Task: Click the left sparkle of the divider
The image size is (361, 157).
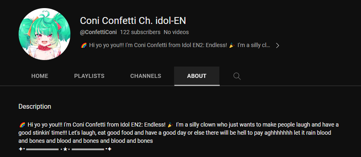Action: (21, 149)
